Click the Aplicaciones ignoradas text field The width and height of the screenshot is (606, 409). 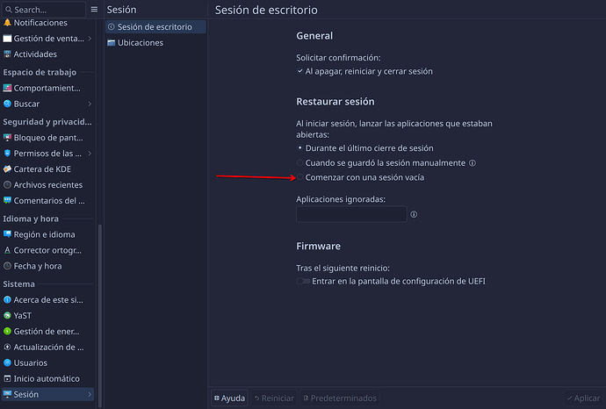350,214
